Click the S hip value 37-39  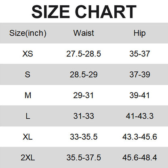(x=140, y=74)
